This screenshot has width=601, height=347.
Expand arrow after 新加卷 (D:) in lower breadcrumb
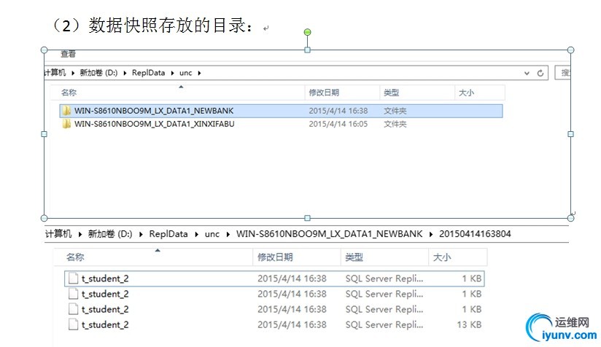pyautogui.click(x=141, y=235)
